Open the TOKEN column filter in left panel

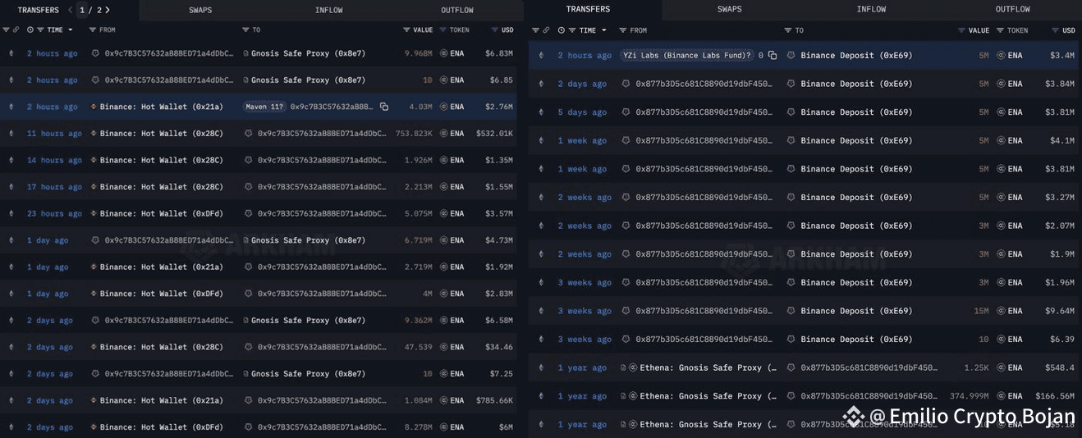tap(443, 30)
